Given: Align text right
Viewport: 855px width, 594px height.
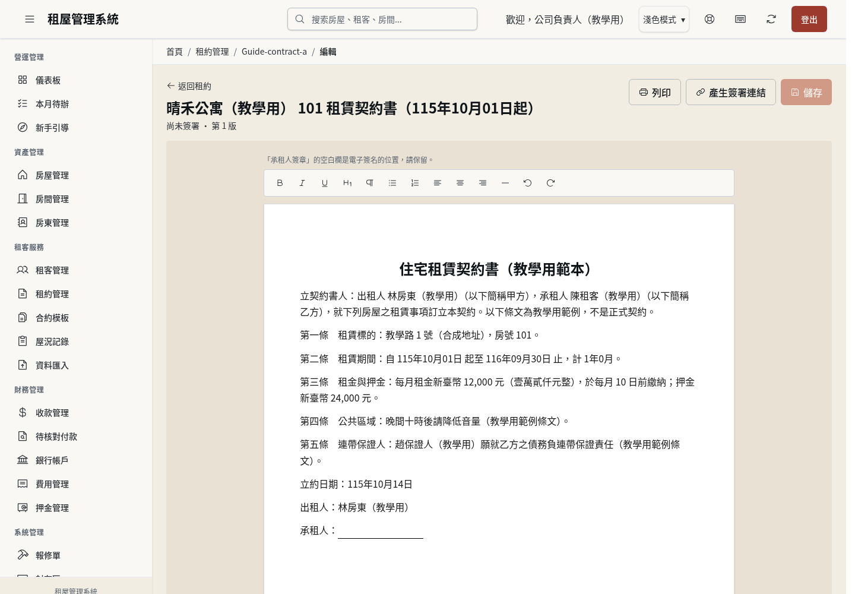Looking at the screenshot, I should click(483, 183).
